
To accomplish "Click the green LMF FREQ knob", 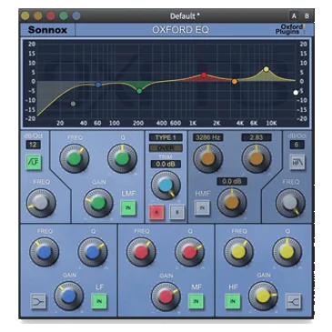I will click(75, 158).
